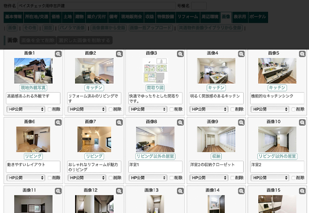Image resolution: width=309 pixels, height=213 pixels.
Task: Open the パノラマ画像 link
Action: [72, 28]
